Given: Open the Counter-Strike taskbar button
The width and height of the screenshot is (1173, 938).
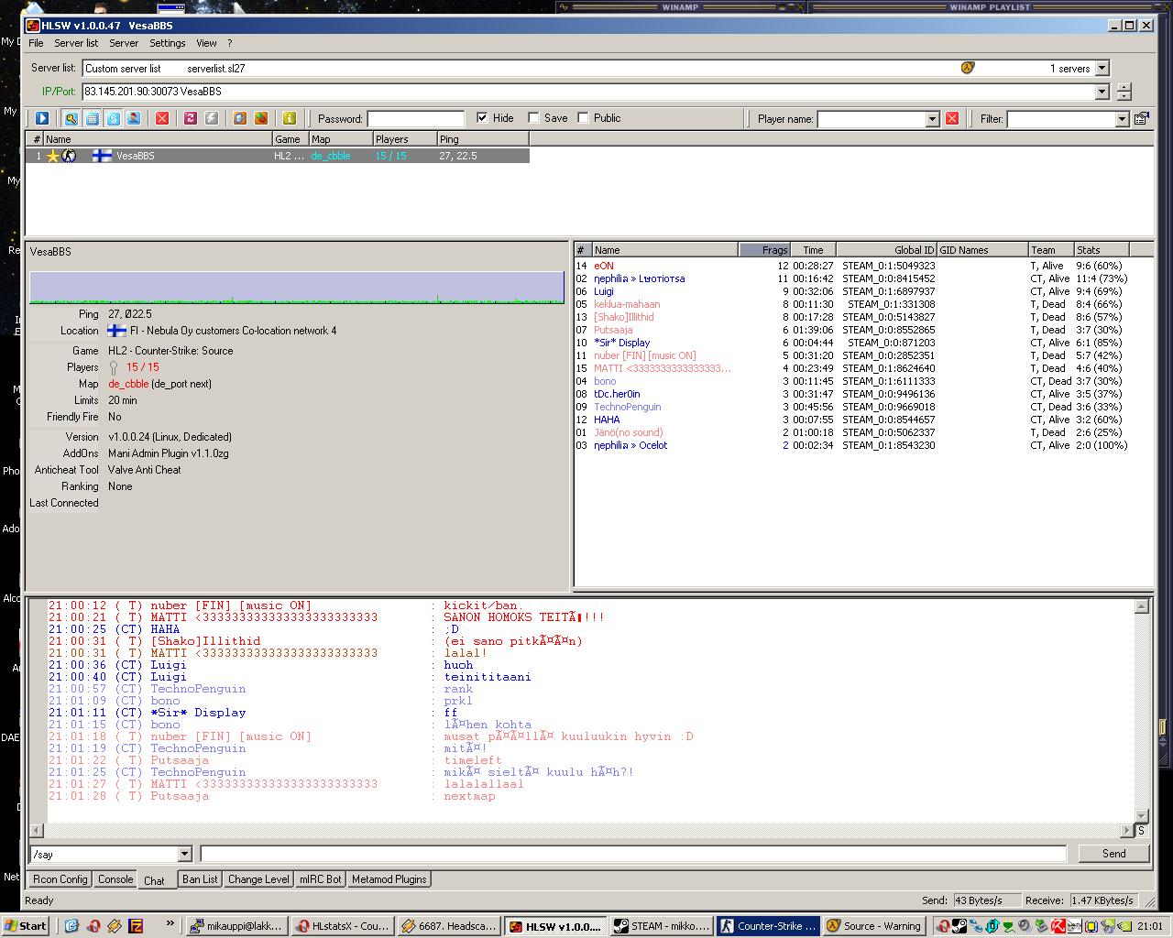Looking at the screenshot, I should click(x=767, y=926).
